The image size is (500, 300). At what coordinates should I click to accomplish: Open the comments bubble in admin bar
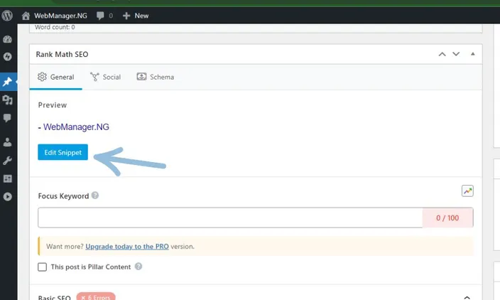tap(104, 16)
